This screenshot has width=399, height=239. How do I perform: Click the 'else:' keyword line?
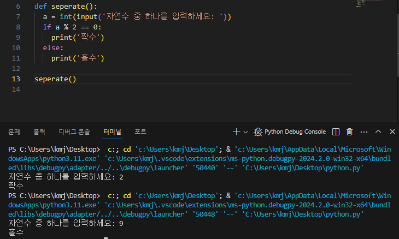tap(53, 48)
